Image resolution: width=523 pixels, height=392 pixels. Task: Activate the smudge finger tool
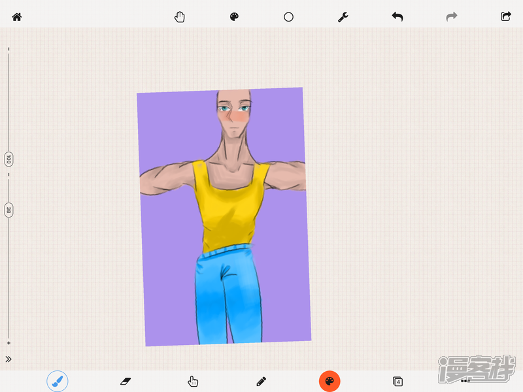point(193,381)
